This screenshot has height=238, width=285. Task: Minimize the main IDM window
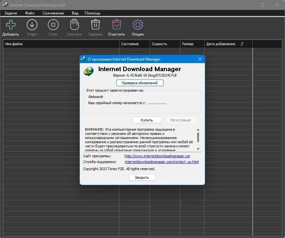[x=248, y=5]
